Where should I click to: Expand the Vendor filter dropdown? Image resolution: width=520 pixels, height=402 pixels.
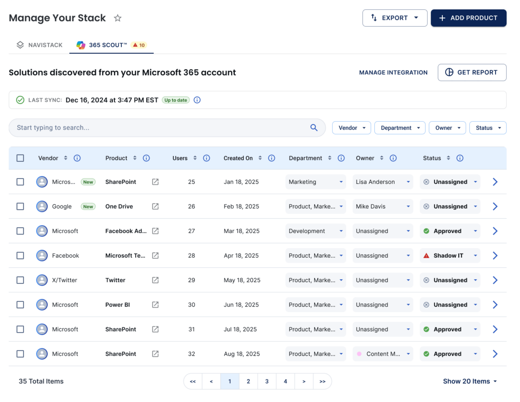tap(351, 128)
